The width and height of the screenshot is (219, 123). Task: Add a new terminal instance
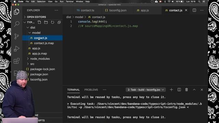171,90
